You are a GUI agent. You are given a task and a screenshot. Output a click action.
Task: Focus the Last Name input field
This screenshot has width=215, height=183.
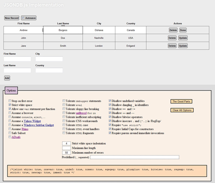click(17, 70)
